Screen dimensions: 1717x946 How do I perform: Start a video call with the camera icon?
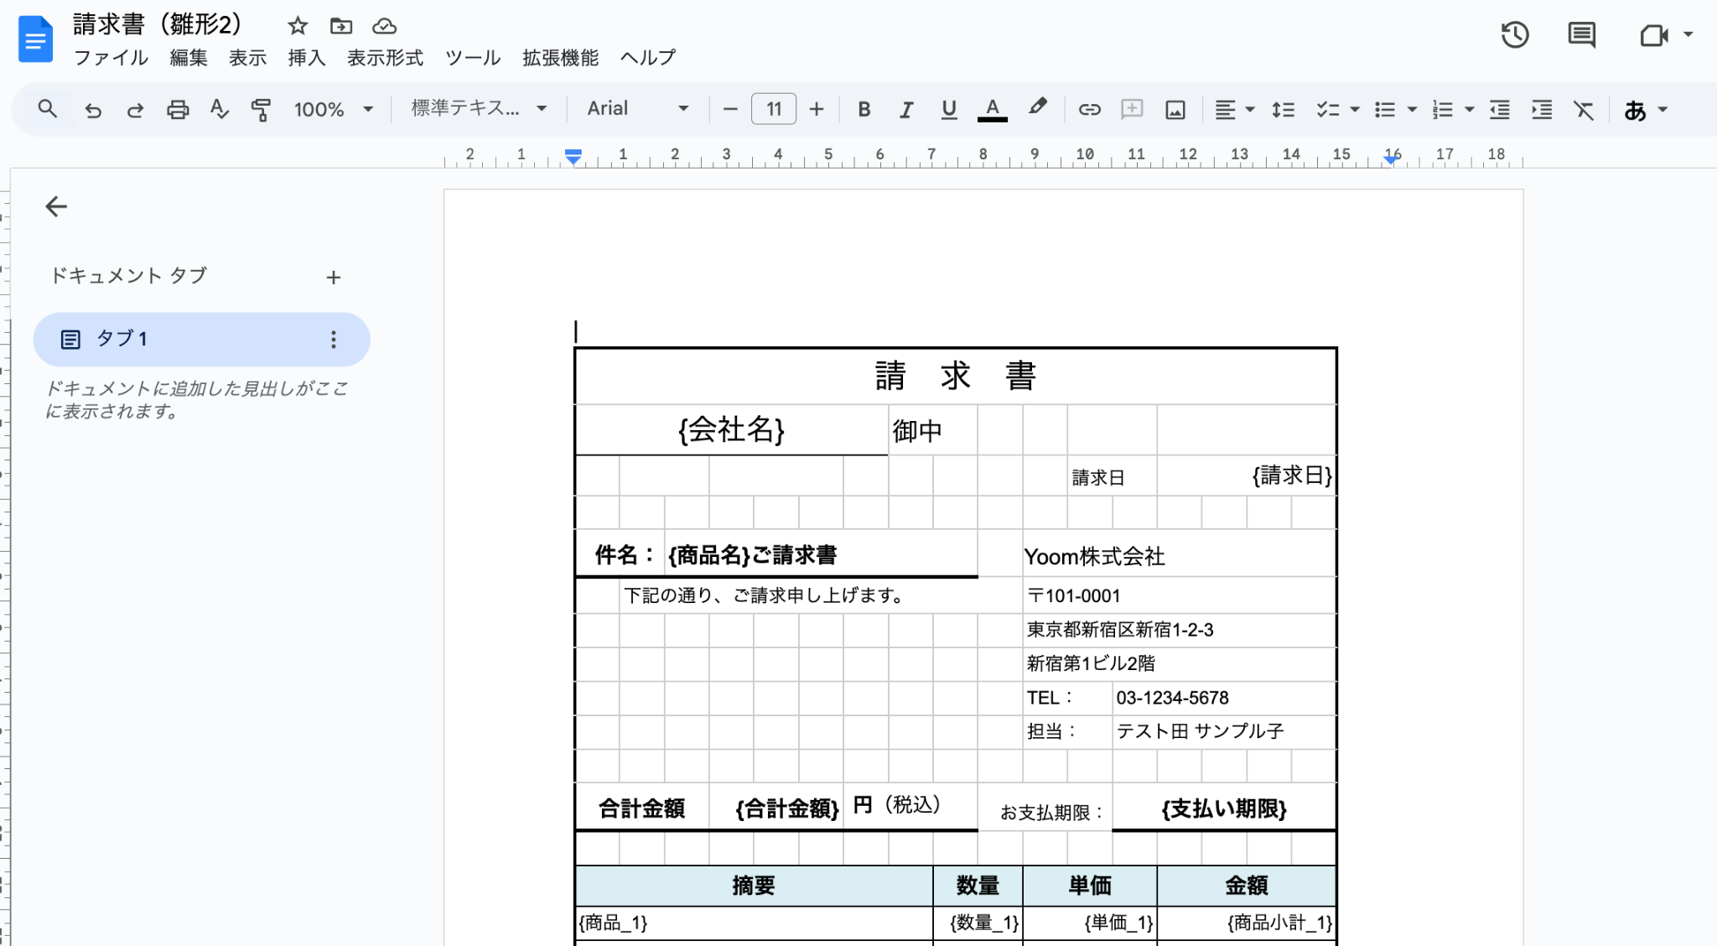click(x=1654, y=35)
